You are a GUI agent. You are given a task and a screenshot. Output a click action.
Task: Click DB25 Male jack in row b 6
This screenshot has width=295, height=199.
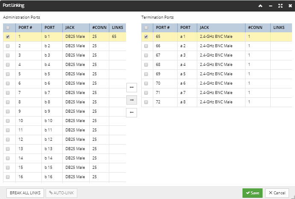tap(76, 83)
